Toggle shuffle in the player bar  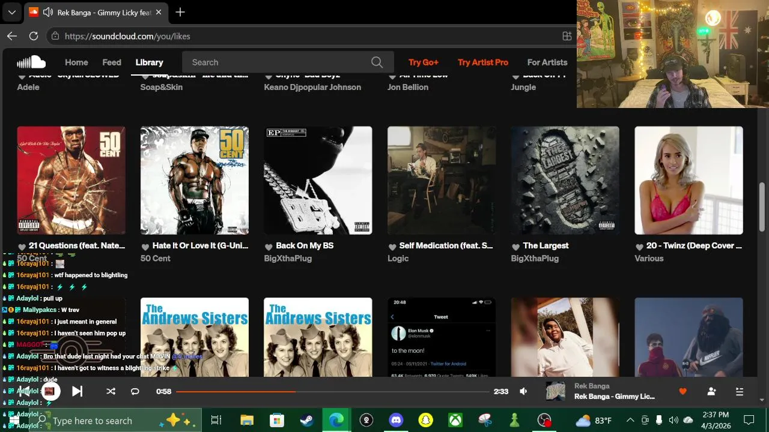(x=111, y=391)
